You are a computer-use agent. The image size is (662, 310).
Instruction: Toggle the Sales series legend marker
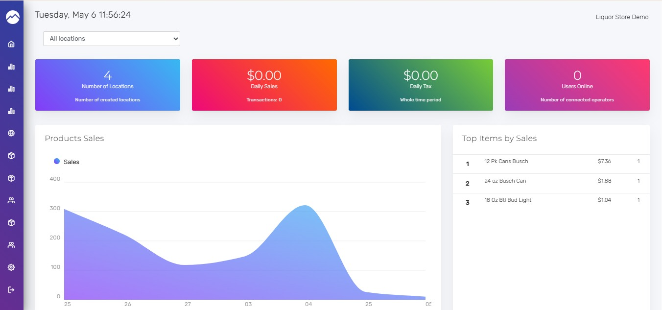pyautogui.click(x=57, y=161)
